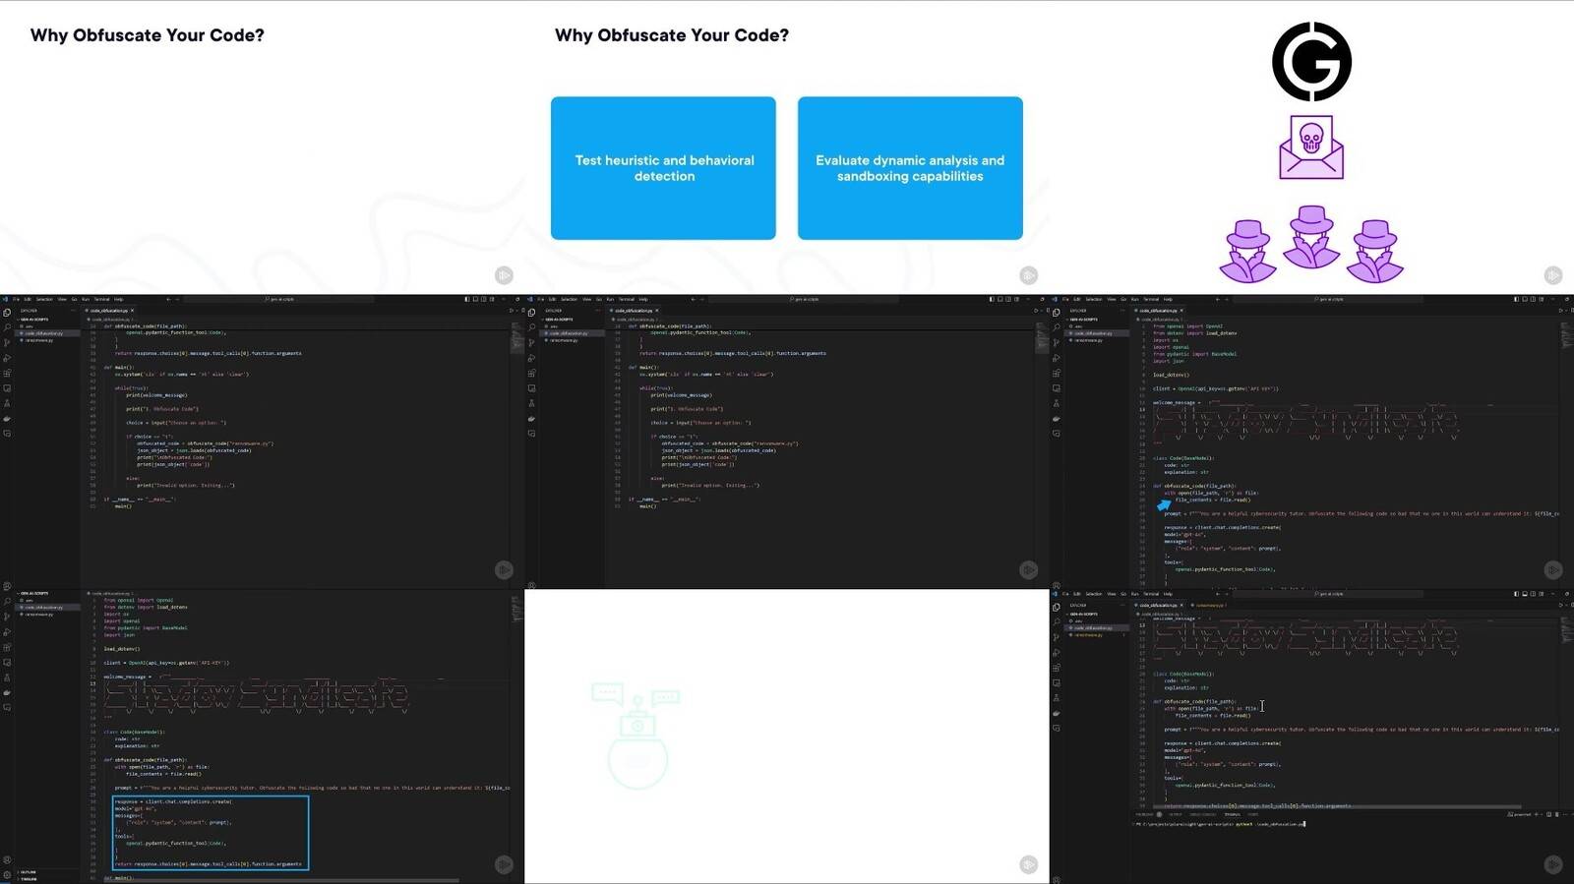The image size is (1574, 884).
Task: Expand TIMELINE section in the blue-highlight-box frame
Action: point(28,879)
